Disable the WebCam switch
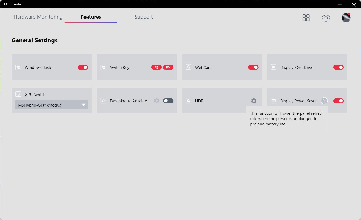Screen dimensions: 361x220 point(253,67)
